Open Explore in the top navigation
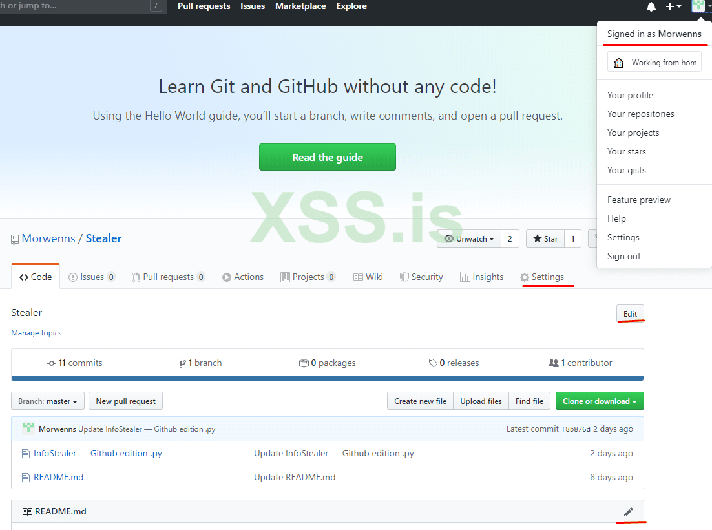 point(351,6)
